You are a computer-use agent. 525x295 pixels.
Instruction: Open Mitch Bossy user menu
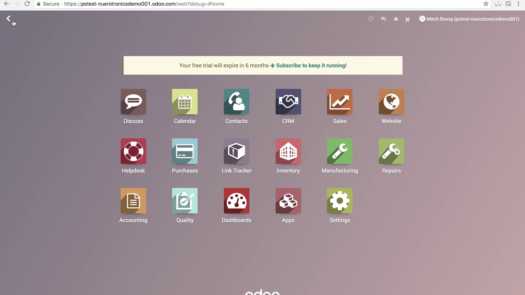pyautogui.click(x=469, y=19)
